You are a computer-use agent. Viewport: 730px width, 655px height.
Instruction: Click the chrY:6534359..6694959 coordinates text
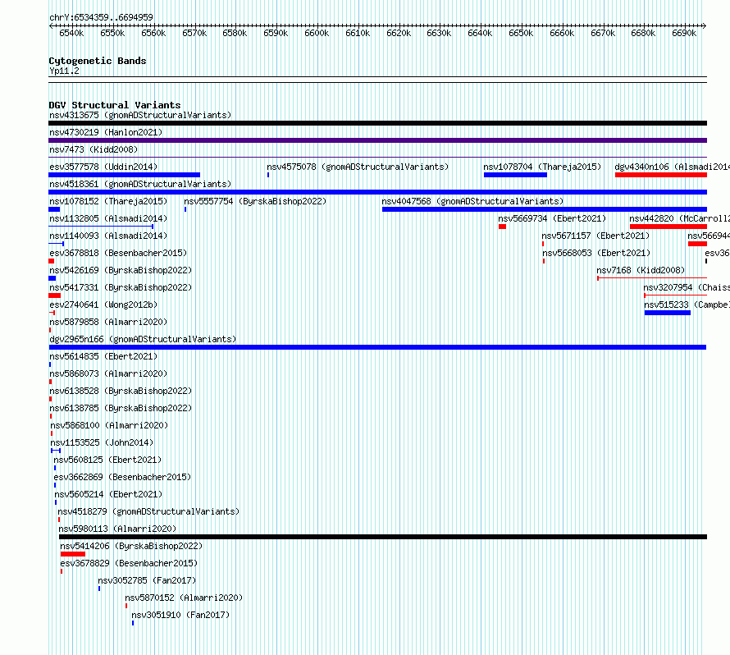pyautogui.click(x=101, y=17)
